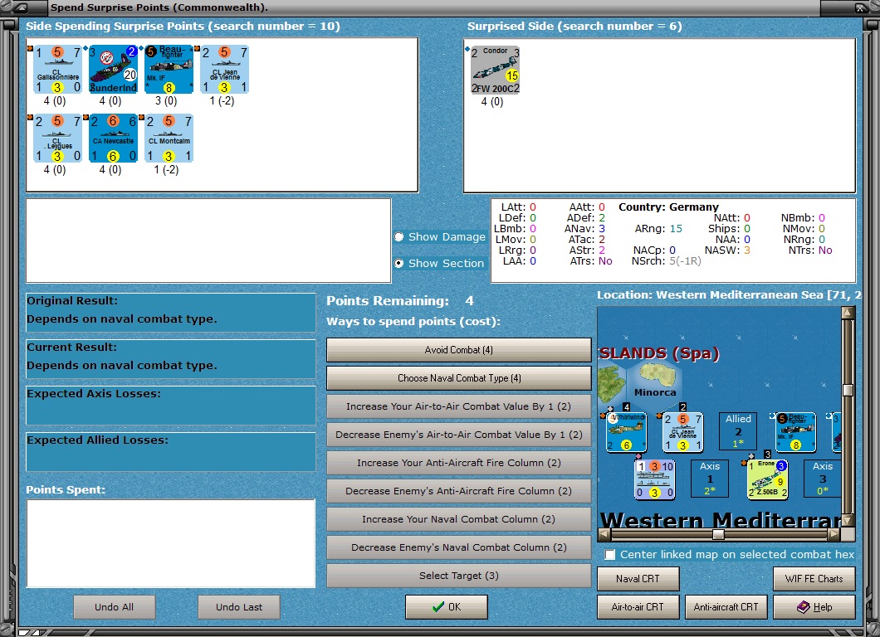
Task: Click the CL Jean de Vienne counter on map
Action: point(682,432)
